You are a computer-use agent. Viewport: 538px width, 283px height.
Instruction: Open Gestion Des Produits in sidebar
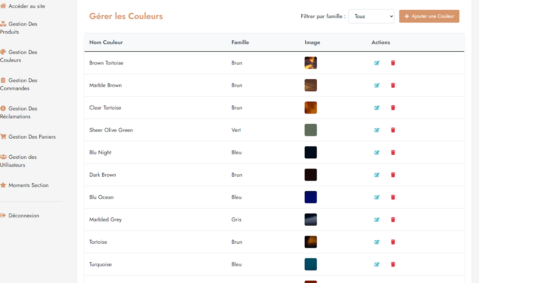19,28
